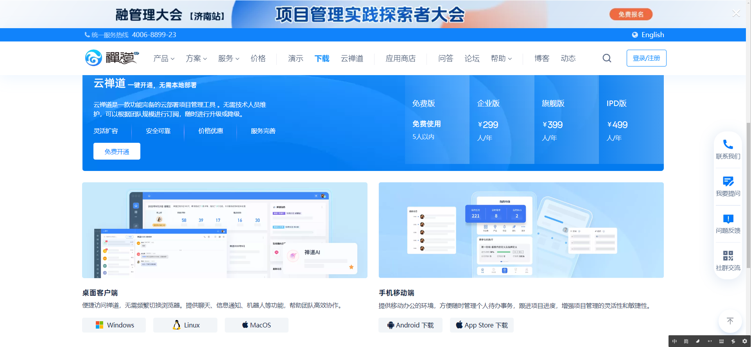Viewport: 751px width, 347px height.
Task: Open the soft keyboard icon in IME bar
Action: coord(721,341)
